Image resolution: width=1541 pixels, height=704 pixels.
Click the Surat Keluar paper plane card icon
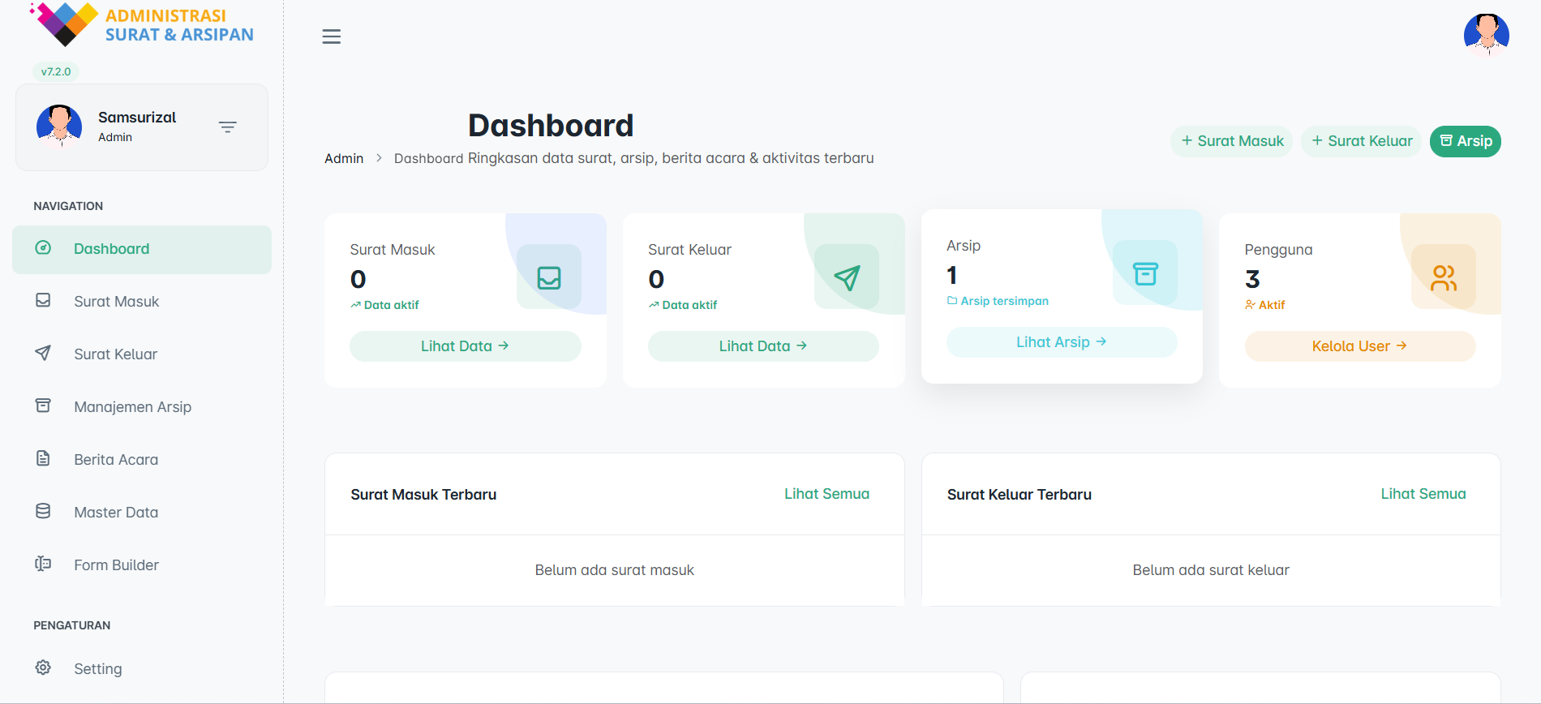click(847, 277)
